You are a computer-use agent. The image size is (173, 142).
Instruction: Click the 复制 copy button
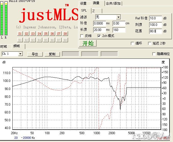point(52,54)
